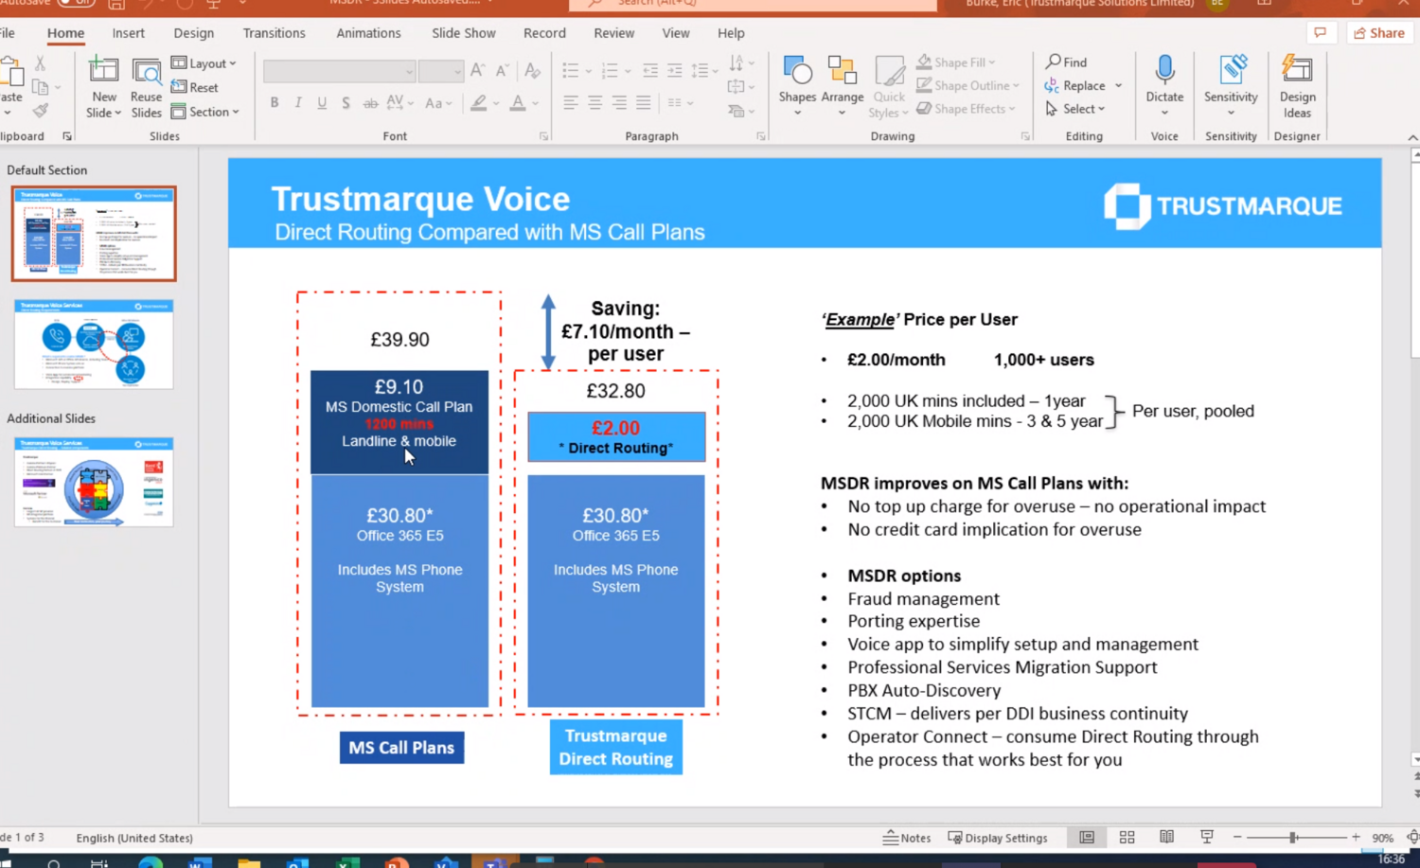Select the Additional Slides thumbnail
1420x868 pixels.
(94, 482)
